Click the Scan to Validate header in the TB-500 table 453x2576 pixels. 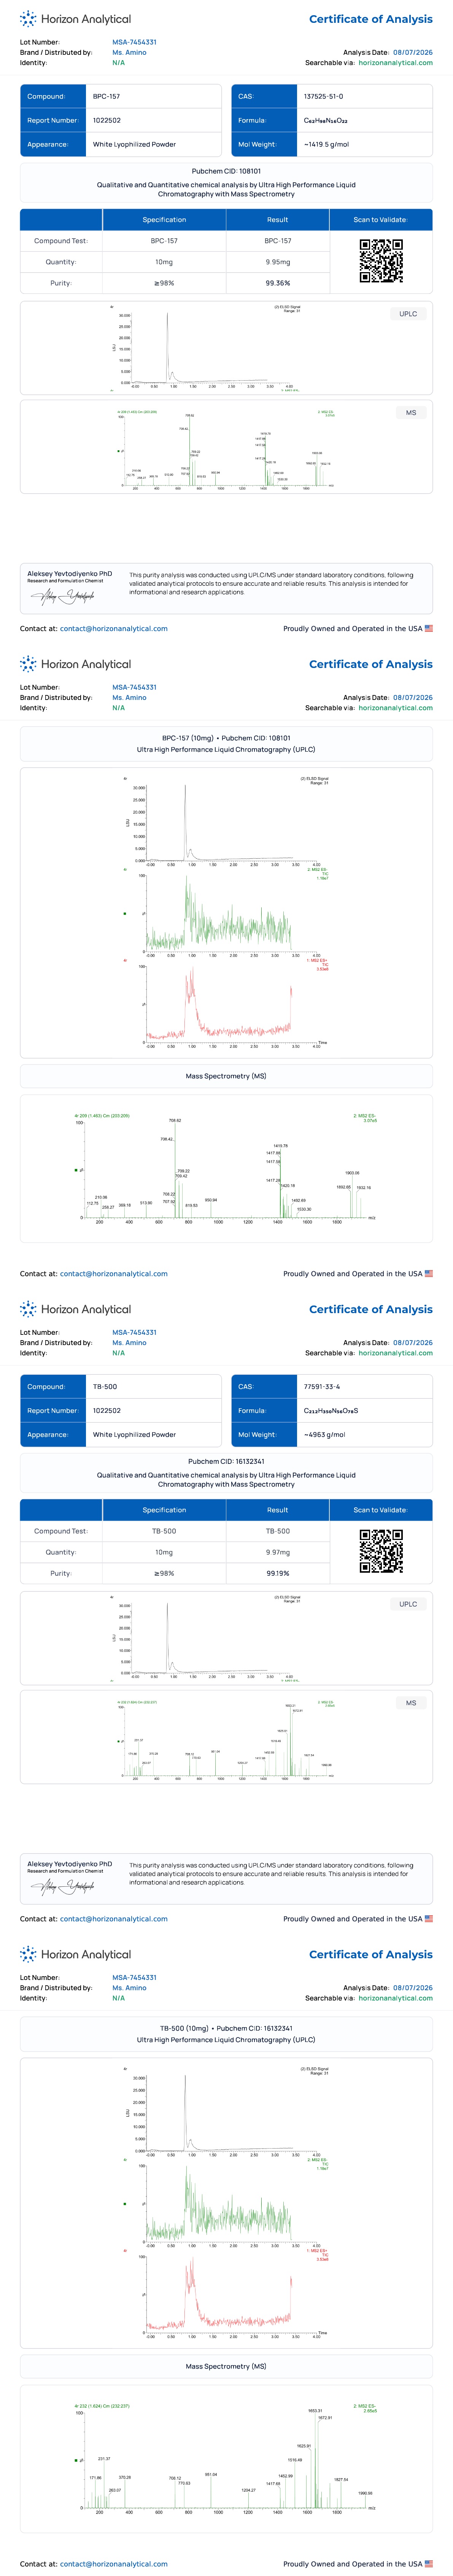click(x=381, y=1510)
